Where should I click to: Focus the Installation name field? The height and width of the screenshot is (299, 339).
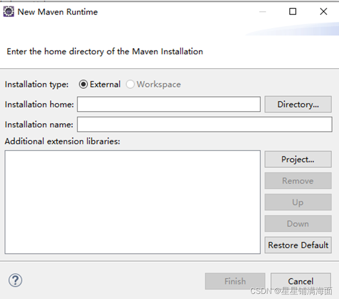pos(204,124)
